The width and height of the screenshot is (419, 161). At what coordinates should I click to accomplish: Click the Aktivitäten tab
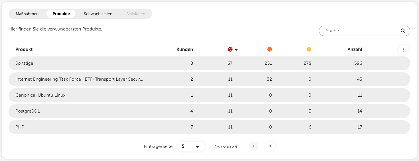coord(136,14)
